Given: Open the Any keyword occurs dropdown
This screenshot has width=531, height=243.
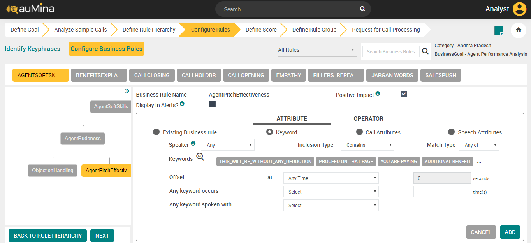Looking at the screenshot, I should [x=331, y=192].
